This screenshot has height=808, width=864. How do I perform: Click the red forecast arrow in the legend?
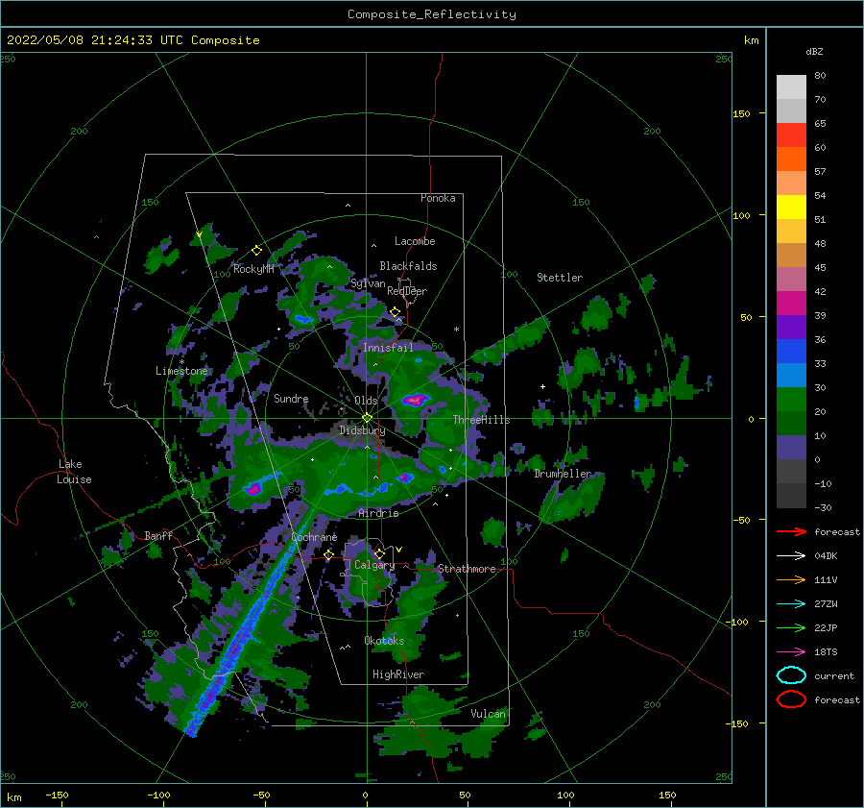791,531
